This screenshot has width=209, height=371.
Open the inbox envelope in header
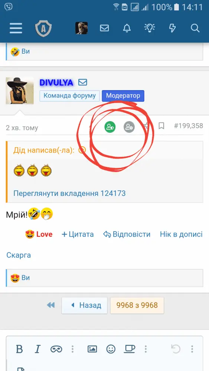tap(104, 29)
